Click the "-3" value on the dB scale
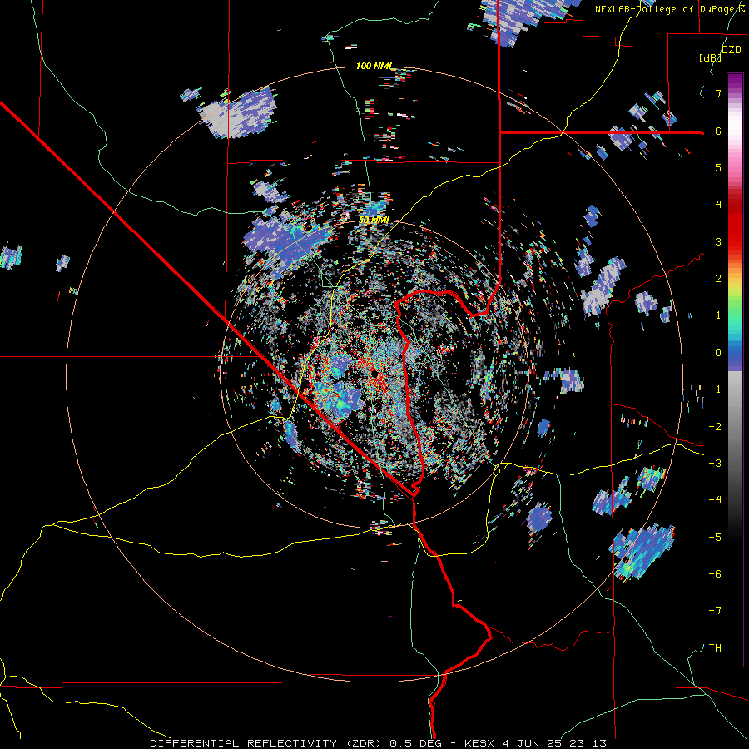This screenshot has width=749, height=749. pyautogui.click(x=715, y=463)
